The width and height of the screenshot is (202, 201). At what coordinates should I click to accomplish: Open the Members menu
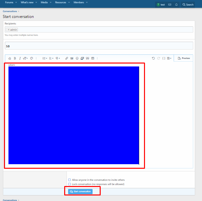coord(79,2)
